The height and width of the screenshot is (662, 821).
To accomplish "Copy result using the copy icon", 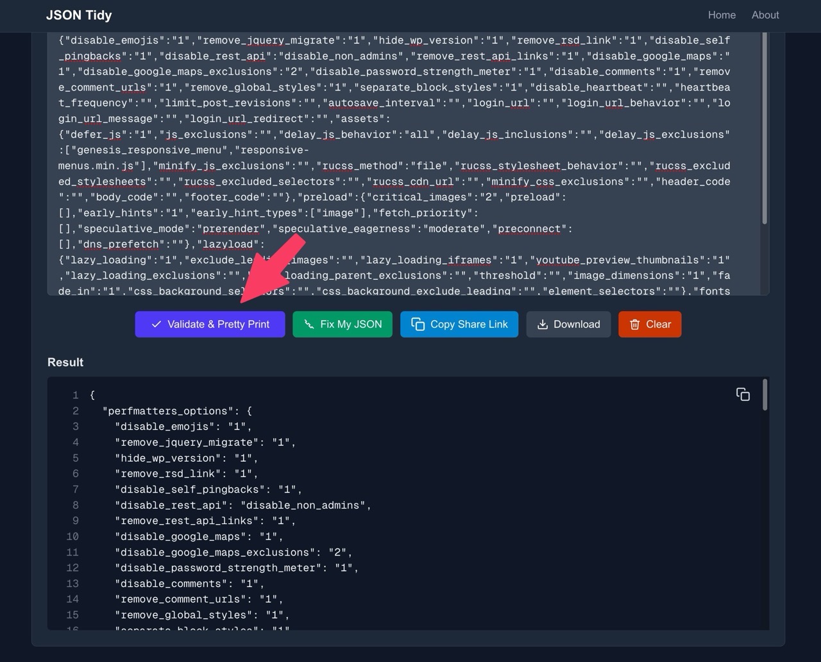I will (743, 395).
